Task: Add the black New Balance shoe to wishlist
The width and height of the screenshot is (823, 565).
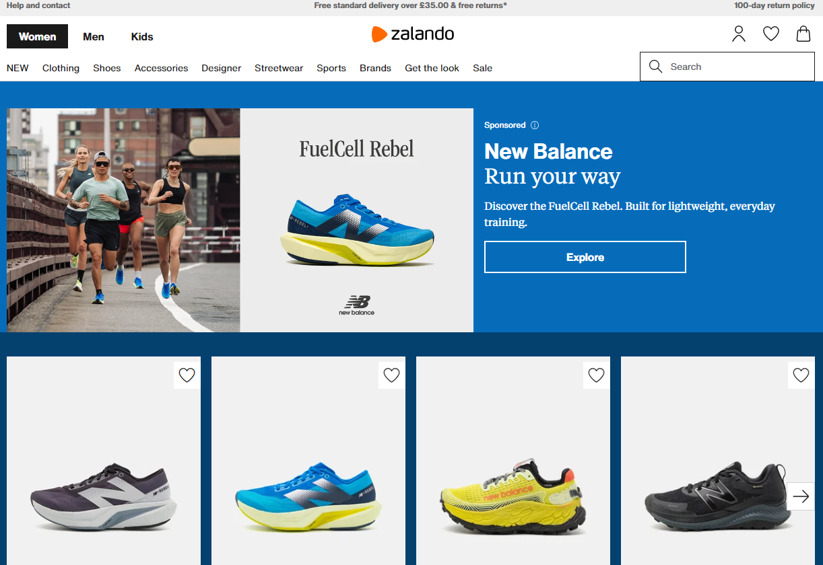Action: click(x=801, y=375)
